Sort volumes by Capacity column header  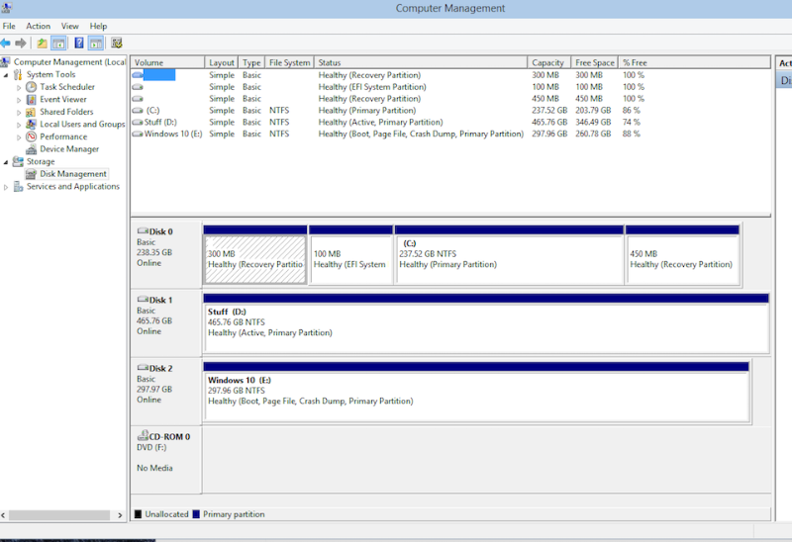pos(547,62)
